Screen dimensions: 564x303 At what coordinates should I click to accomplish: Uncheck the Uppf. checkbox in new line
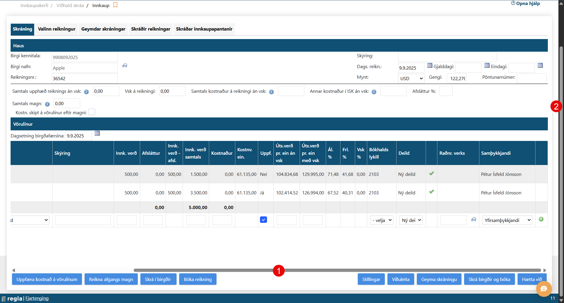[263, 220]
